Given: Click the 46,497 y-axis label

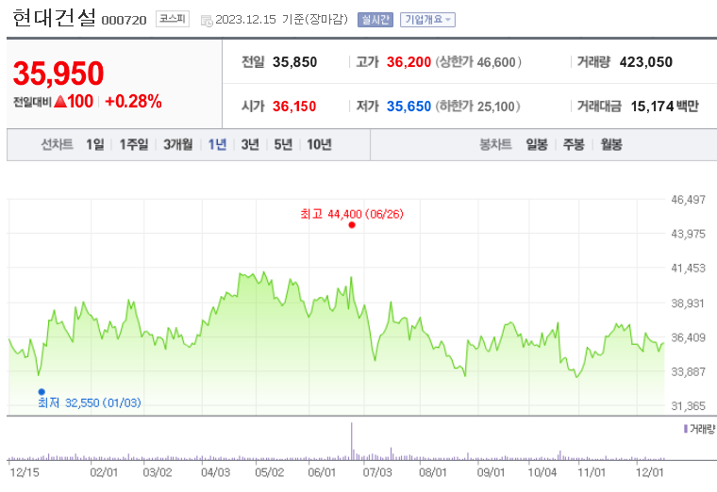Looking at the screenshot, I should click(x=688, y=200).
